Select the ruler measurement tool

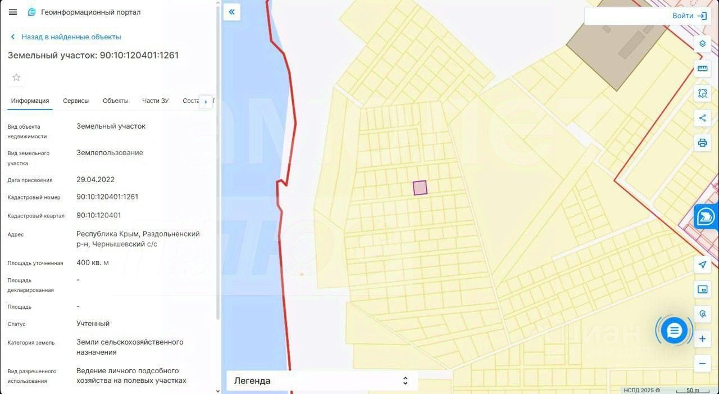702,69
